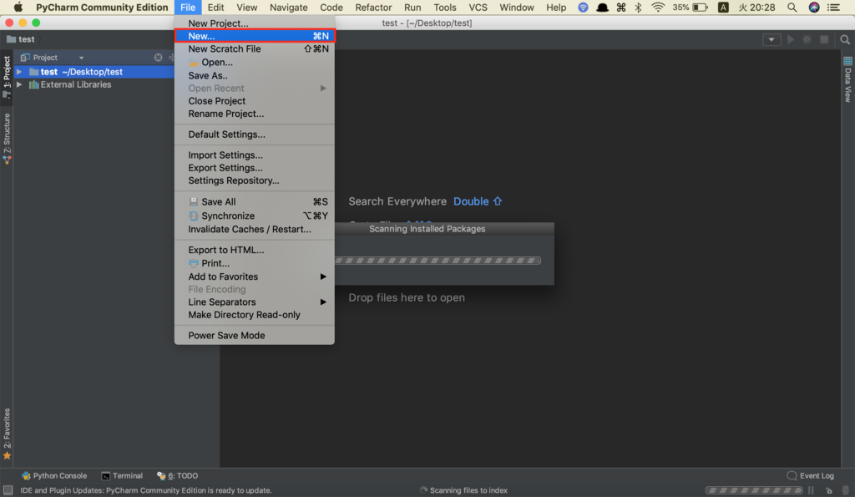The height and width of the screenshot is (497, 855).
Task: Open the Refactor menu
Action: 373,7
